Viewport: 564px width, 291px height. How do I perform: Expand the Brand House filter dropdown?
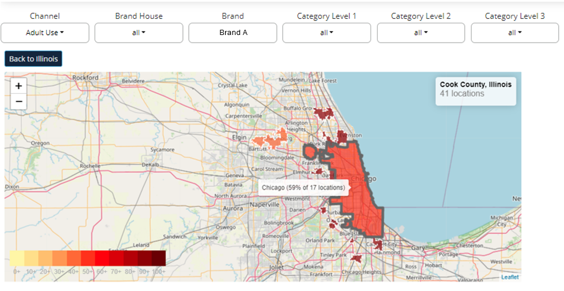pos(139,33)
